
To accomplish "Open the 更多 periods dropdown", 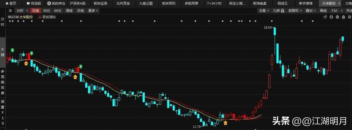I will point(93,11).
